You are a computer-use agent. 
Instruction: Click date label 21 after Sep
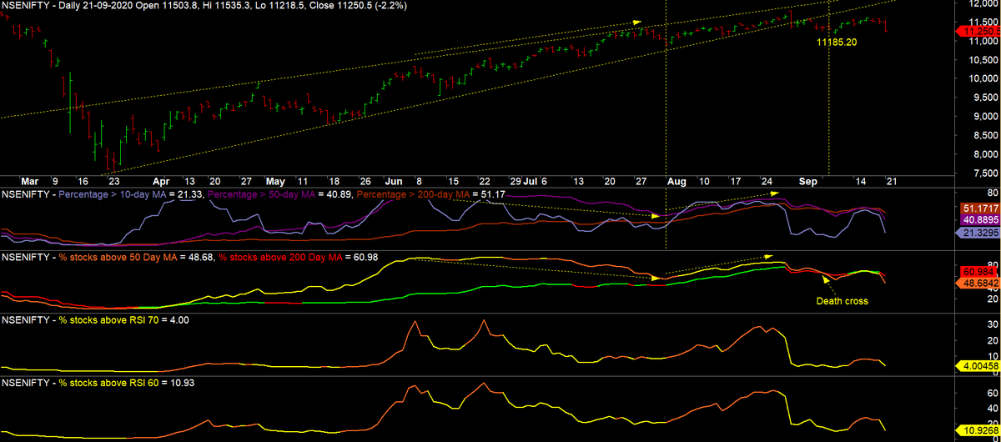891,181
